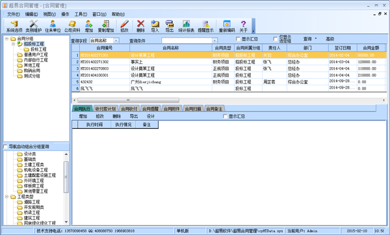The width and height of the screenshot is (390, 235).
Task: Switch to 合同附件 tab
Action: (172, 109)
